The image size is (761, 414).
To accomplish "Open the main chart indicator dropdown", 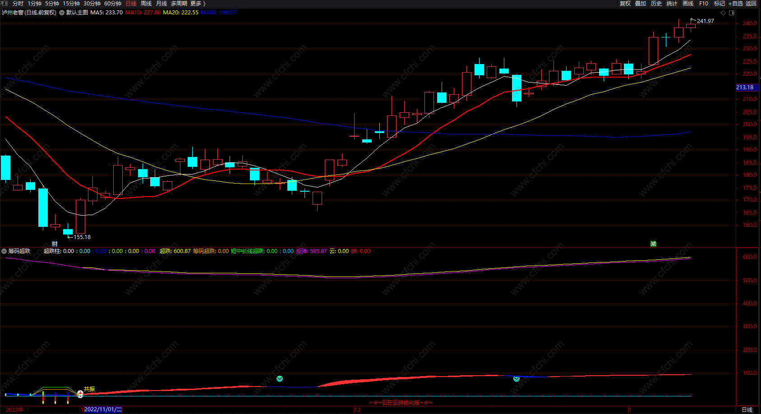I will [x=62, y=13].
